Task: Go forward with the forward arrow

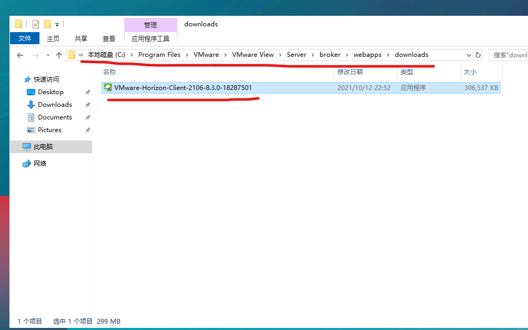Action: [35, 55]
